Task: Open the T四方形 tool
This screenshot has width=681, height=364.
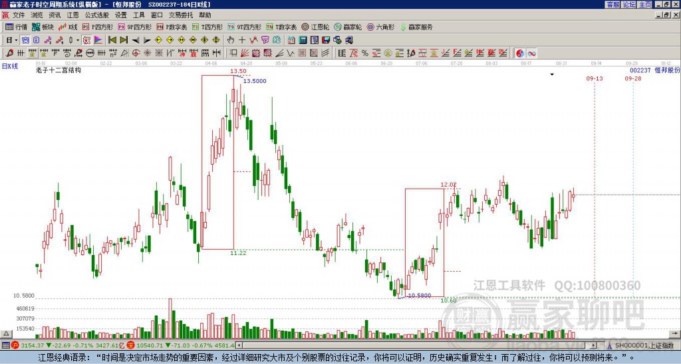Action: coord(207,27)
